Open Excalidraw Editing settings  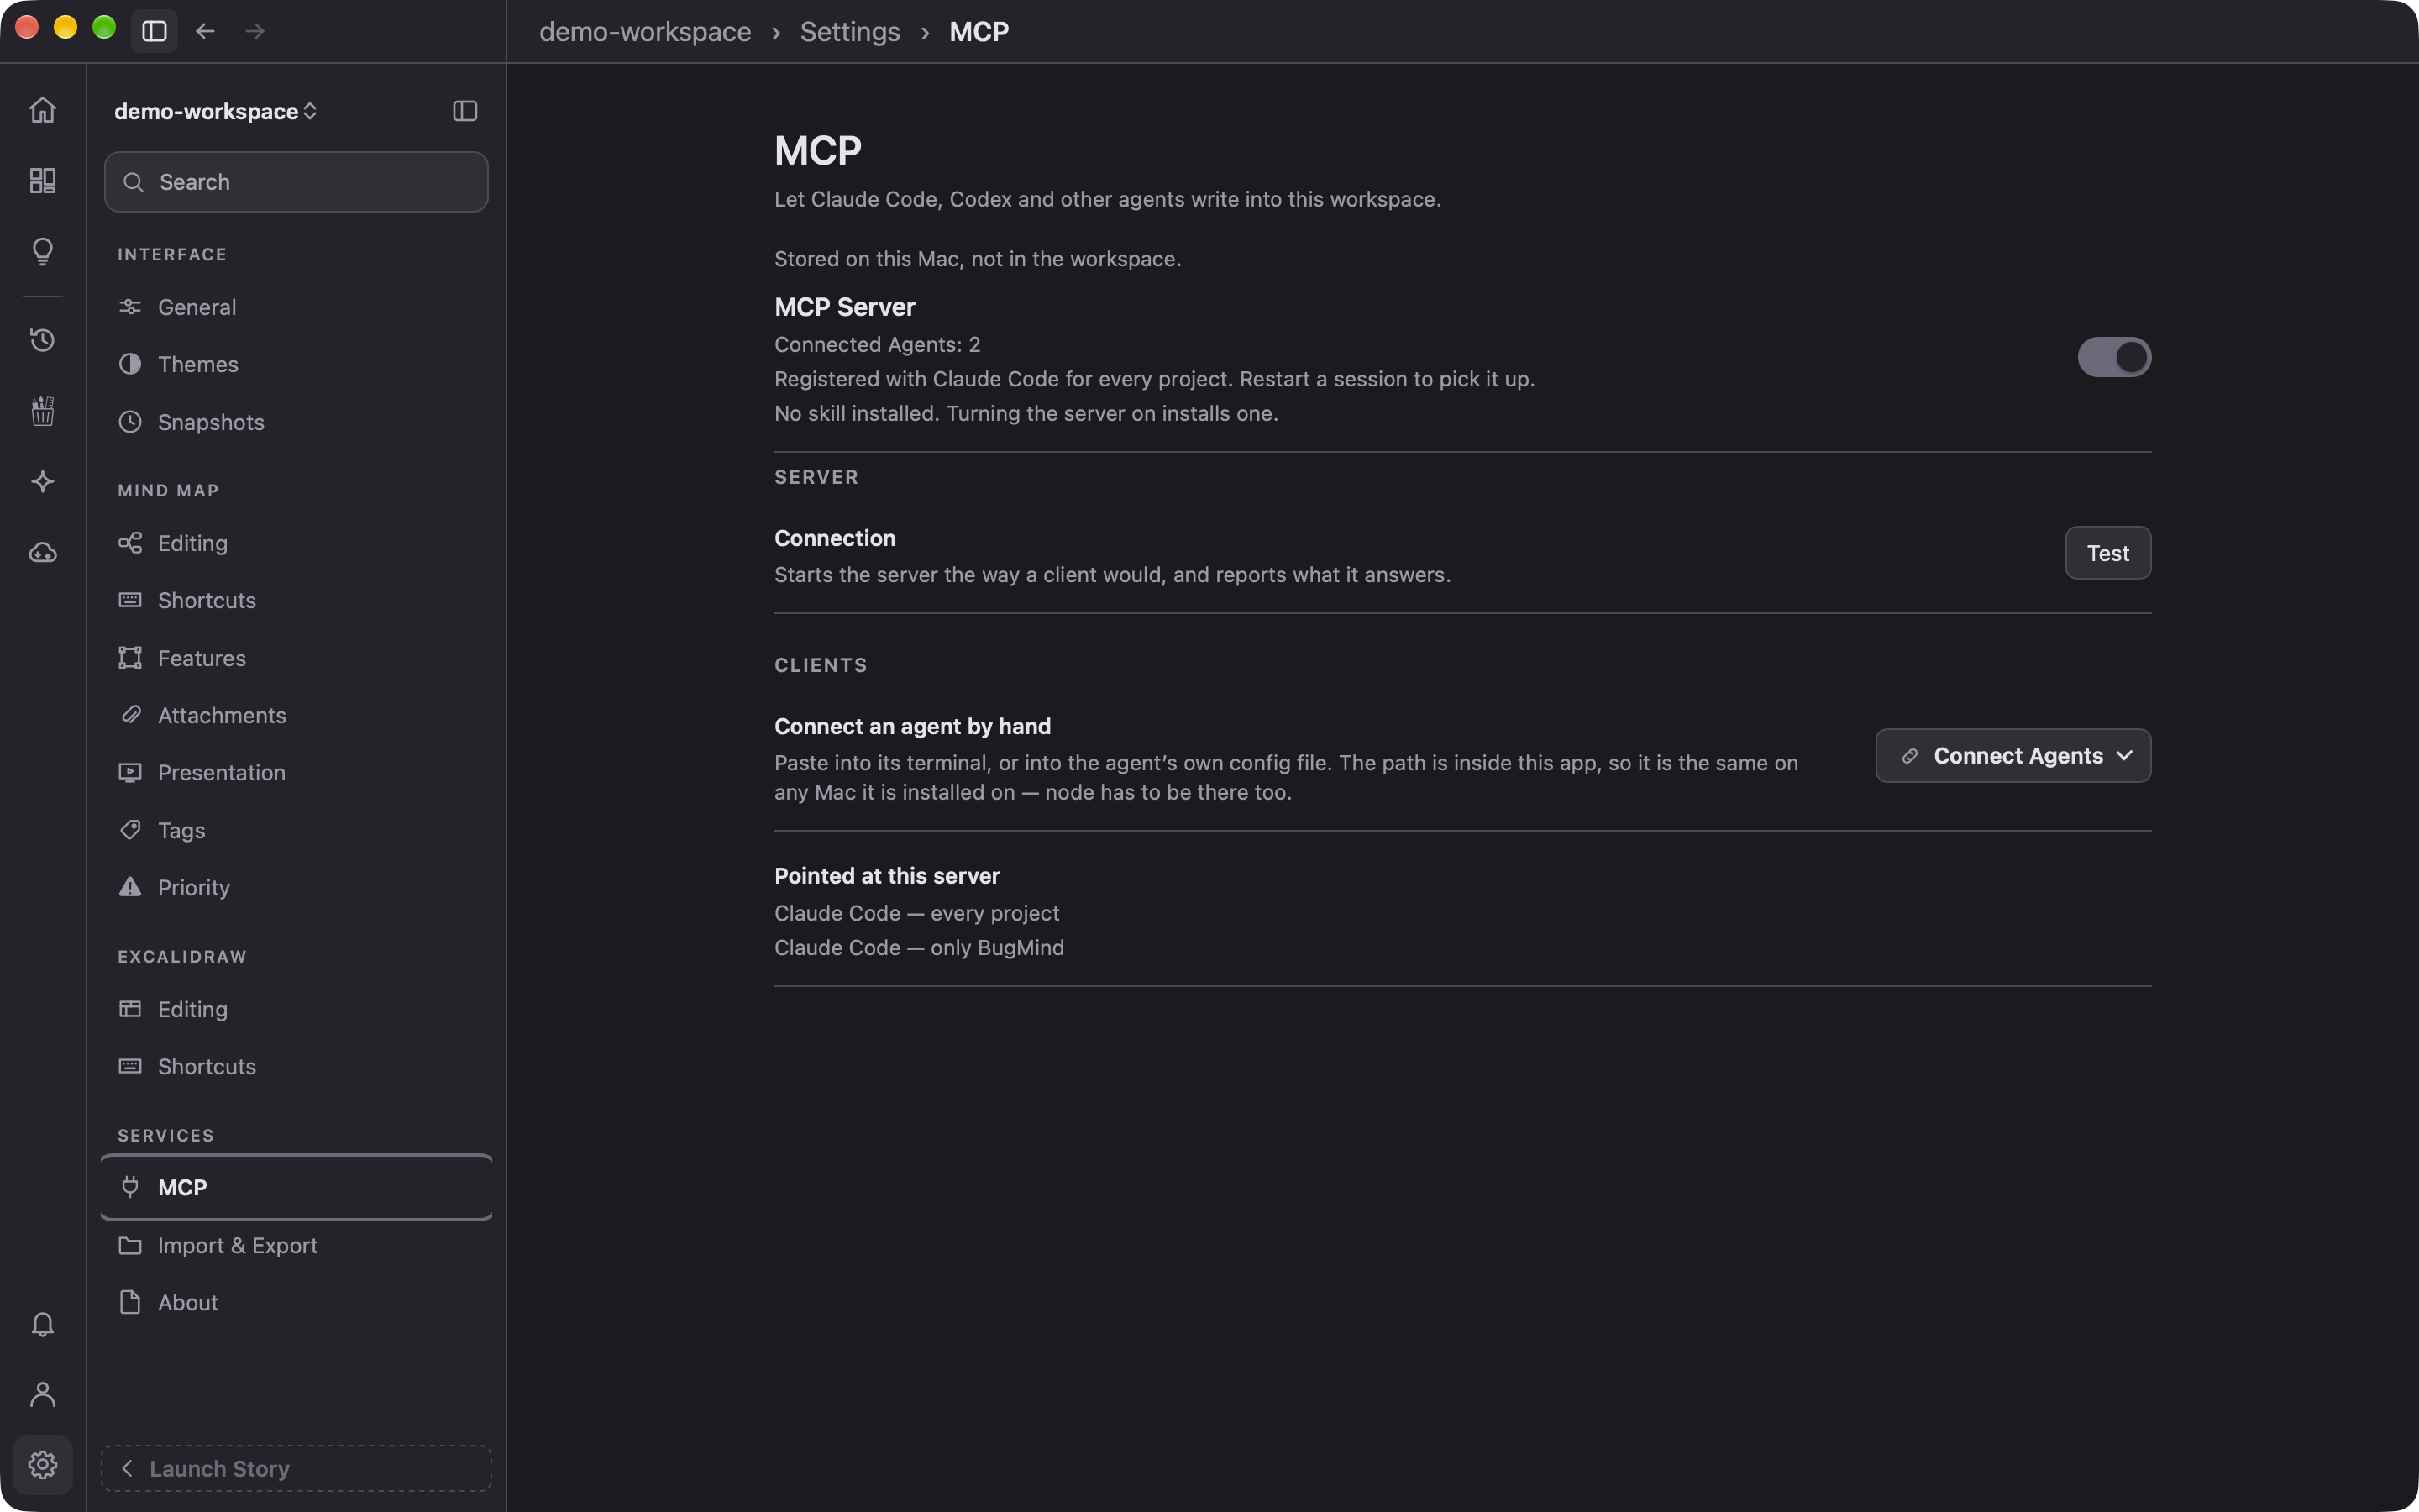point(296,1009)
